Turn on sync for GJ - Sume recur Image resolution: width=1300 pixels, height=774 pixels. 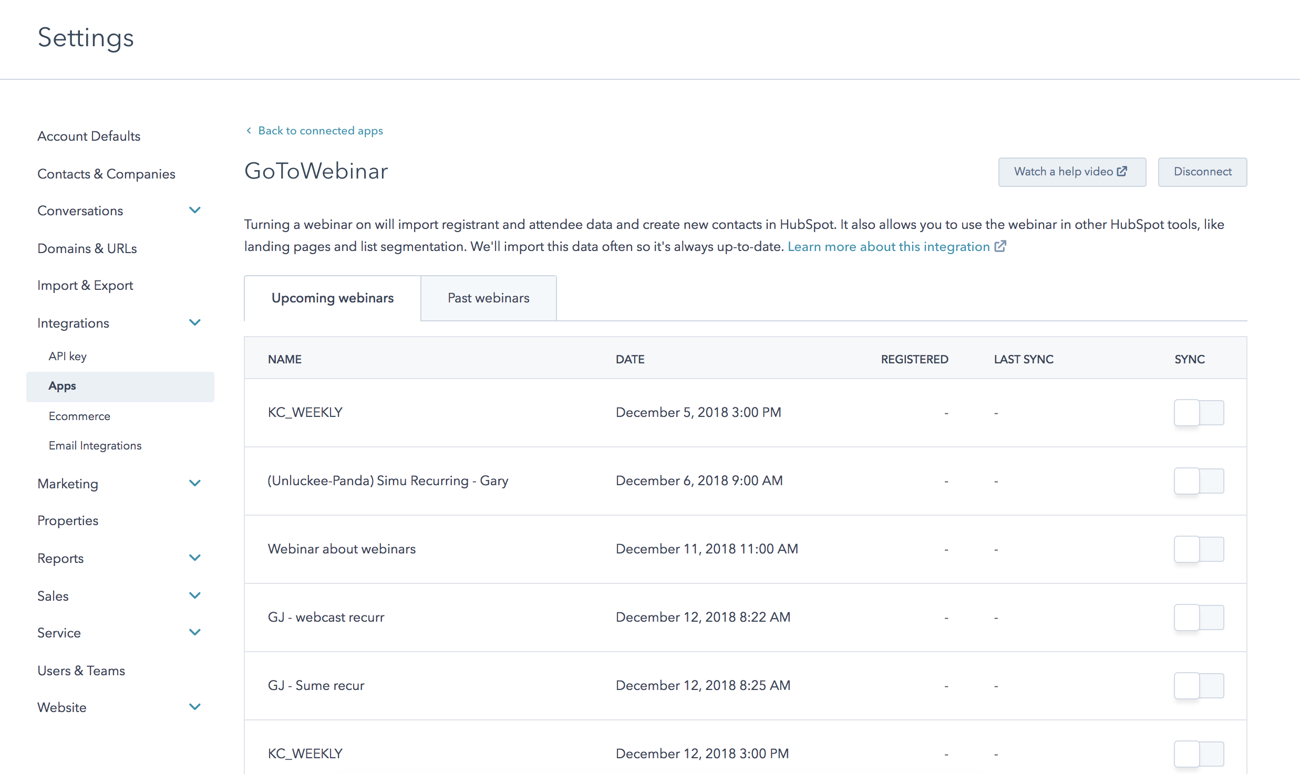(1199, 686)
